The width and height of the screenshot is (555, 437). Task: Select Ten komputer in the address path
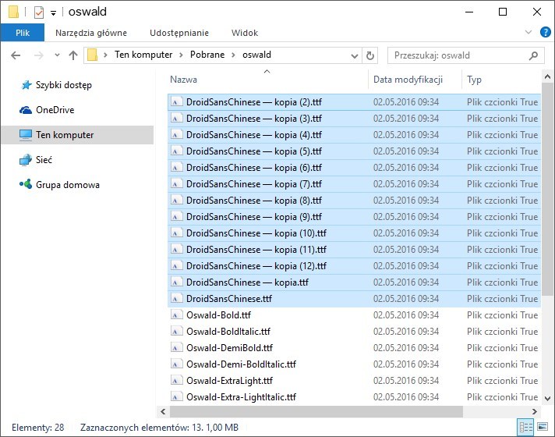click(143, 55)
